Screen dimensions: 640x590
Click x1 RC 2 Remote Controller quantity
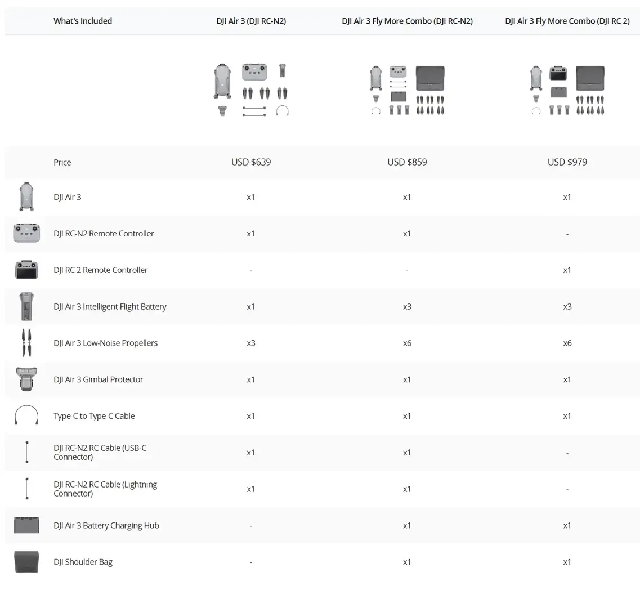point(567,270)
